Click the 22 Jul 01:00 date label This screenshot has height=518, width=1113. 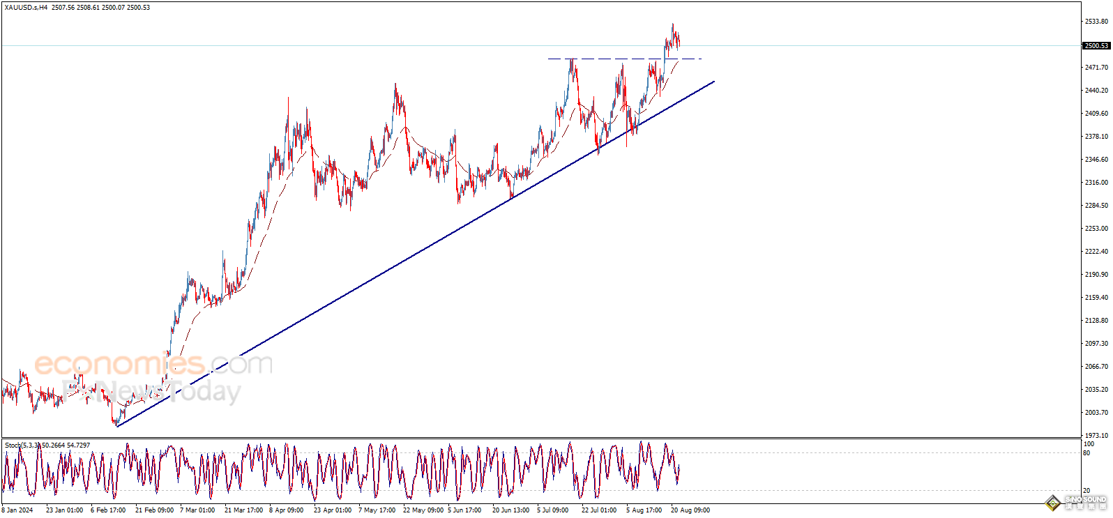(x=599, y=510)
